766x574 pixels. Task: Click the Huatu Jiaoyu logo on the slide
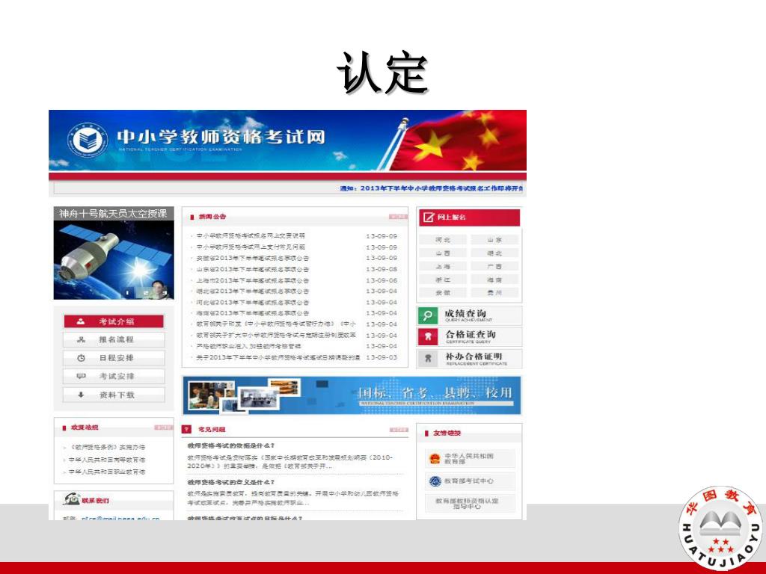pyautogui.click(x=721, y=528)
